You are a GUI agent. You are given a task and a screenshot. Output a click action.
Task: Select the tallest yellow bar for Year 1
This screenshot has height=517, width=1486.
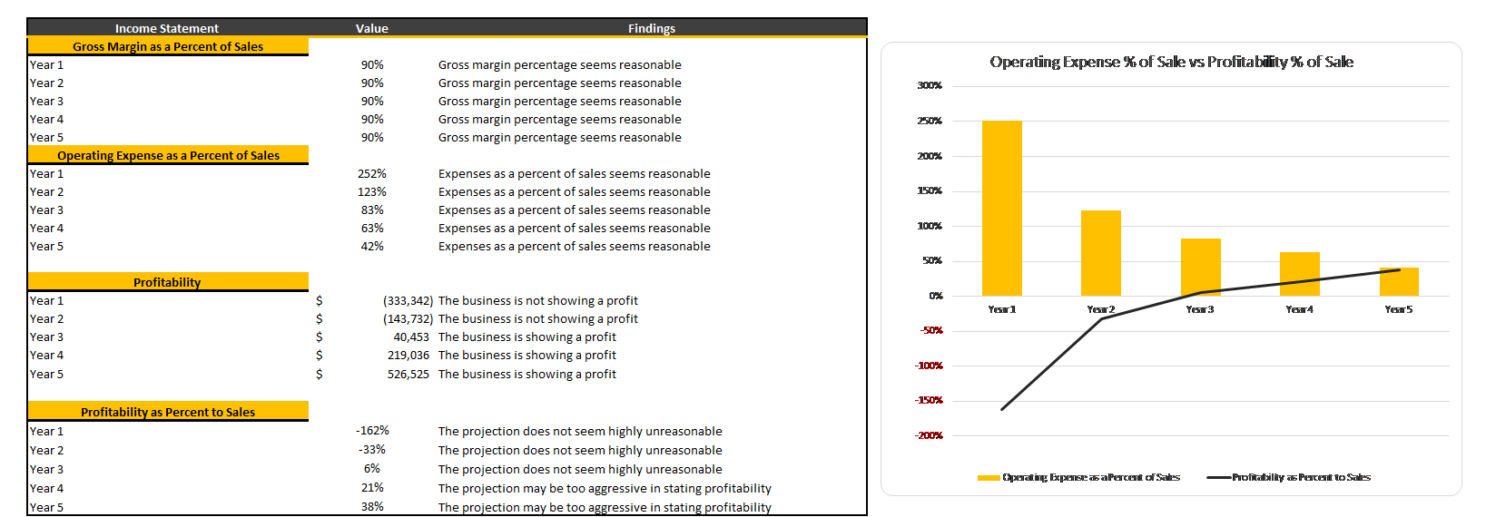(x=1001, y=209)
